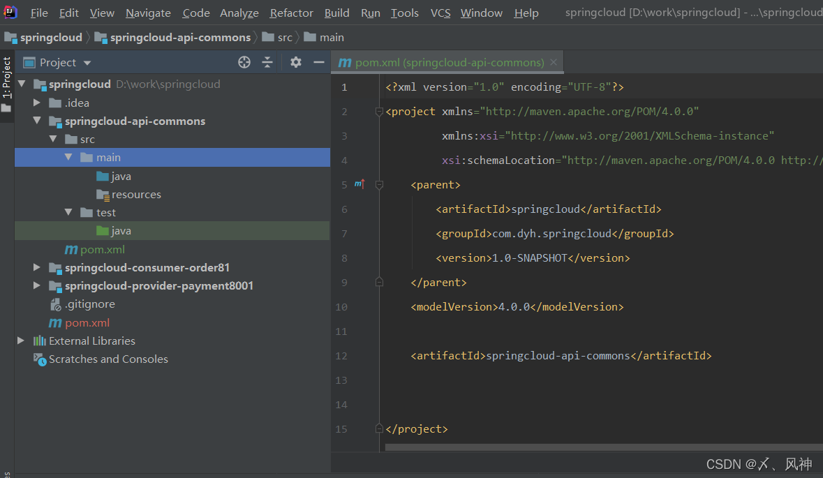The image size is (823, 478).
Task: Collapse the test folder
Action: pyautogui.click(x=68, y=213)
